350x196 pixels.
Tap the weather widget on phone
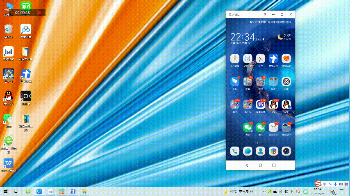coord(284,36)
